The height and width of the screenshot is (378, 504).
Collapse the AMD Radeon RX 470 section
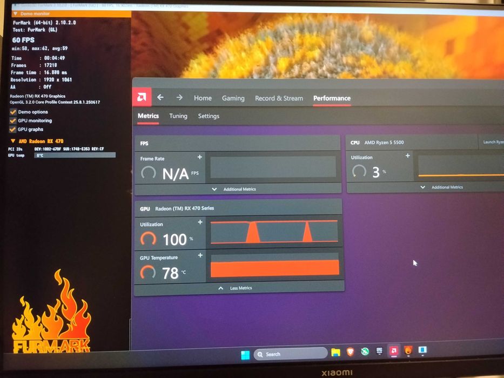(13, 141)
